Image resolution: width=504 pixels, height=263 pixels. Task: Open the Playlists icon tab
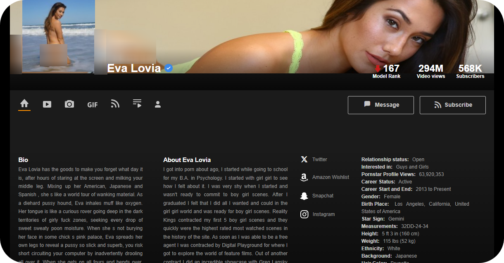[x=137, y=104]
